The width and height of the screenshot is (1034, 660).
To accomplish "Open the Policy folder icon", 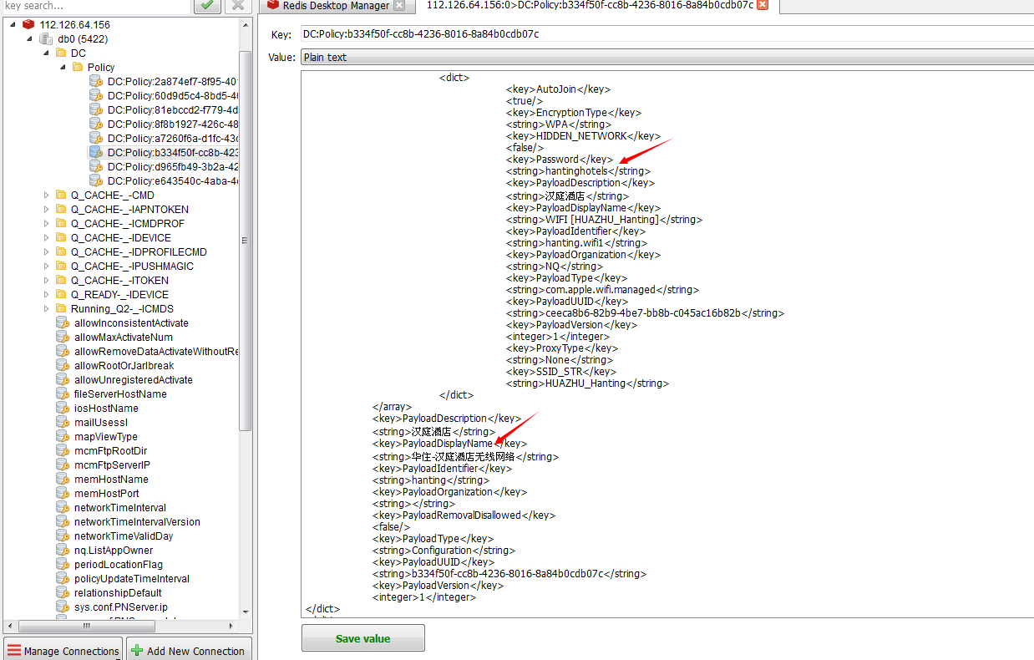I will [x=78, y=67].
